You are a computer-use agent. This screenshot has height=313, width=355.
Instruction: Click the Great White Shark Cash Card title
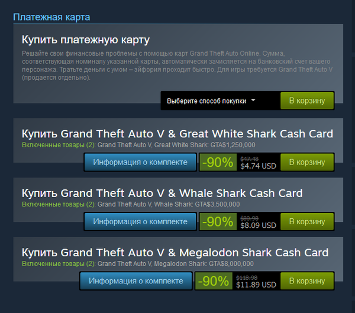click(x=177, y=134)
